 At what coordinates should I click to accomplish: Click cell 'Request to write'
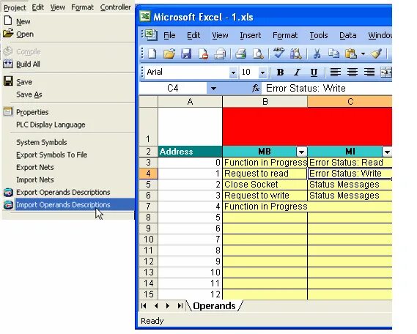pyautogui.click(x=265, y=196)
